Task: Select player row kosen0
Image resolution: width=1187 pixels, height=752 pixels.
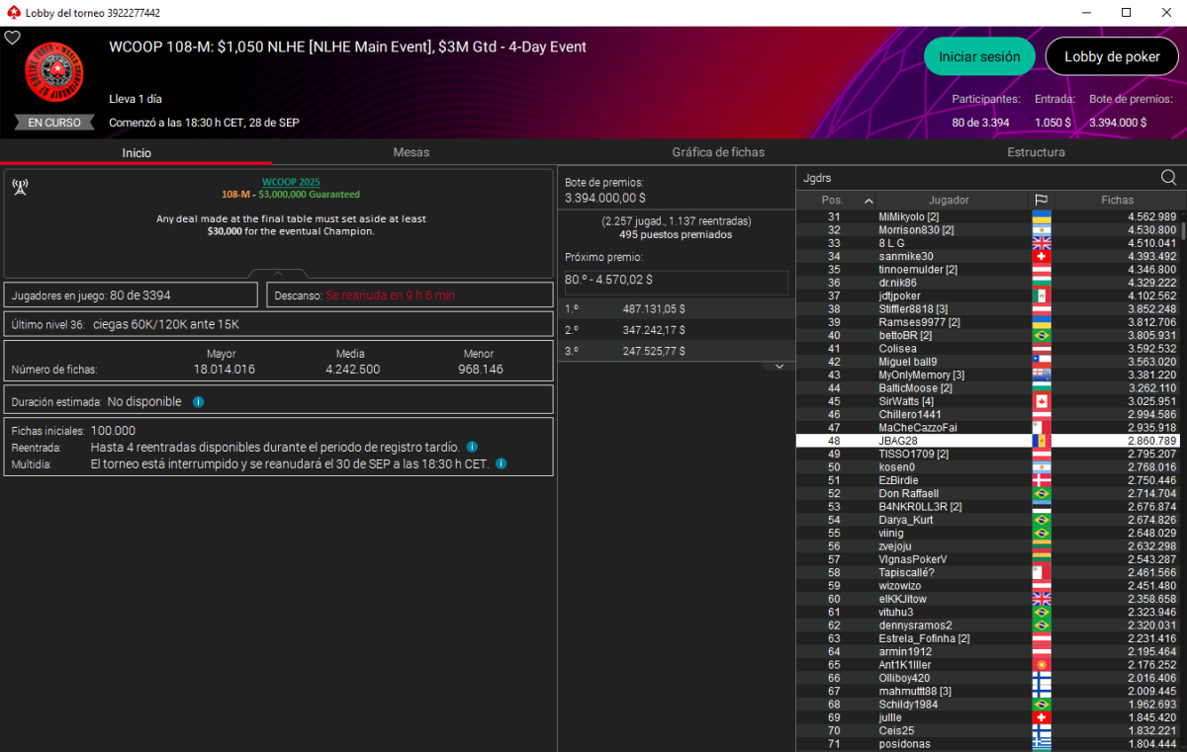Action: coord(989,467)
